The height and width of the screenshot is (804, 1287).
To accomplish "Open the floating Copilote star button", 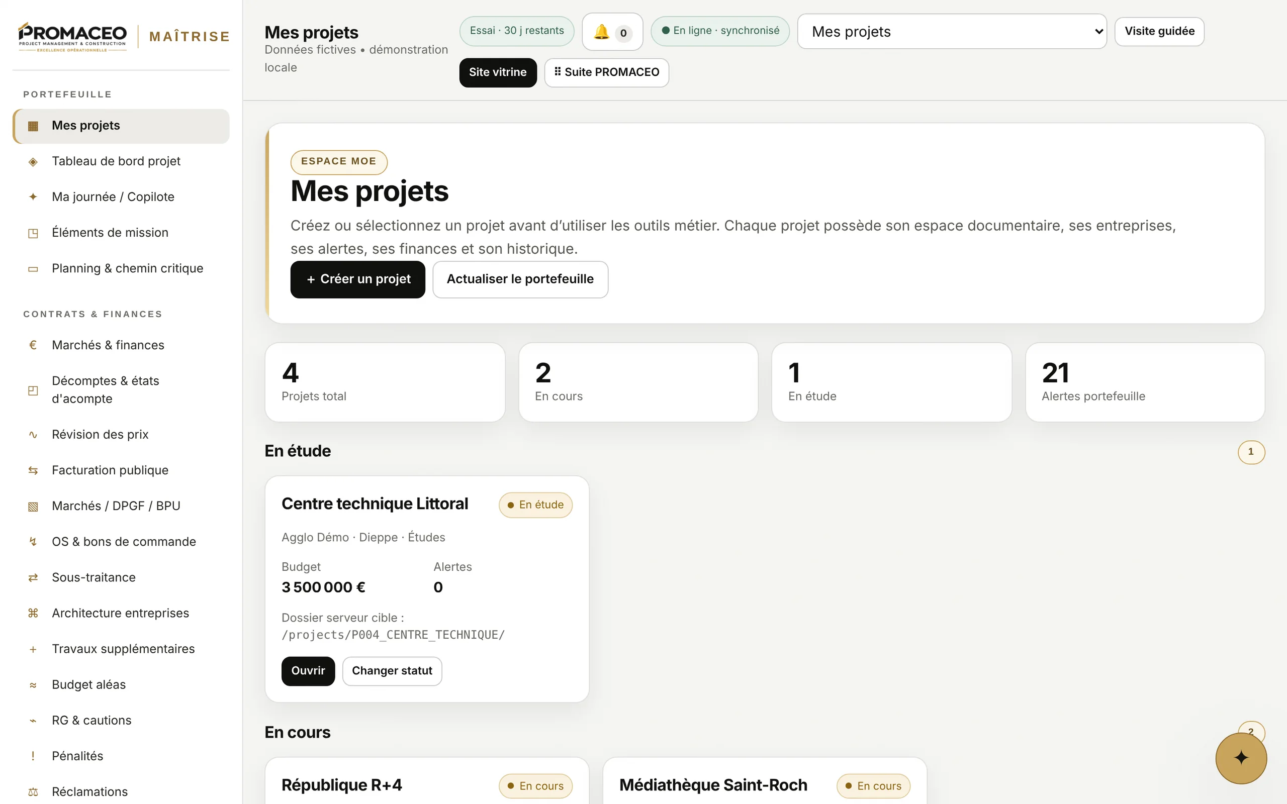I will click(1241, 758).
